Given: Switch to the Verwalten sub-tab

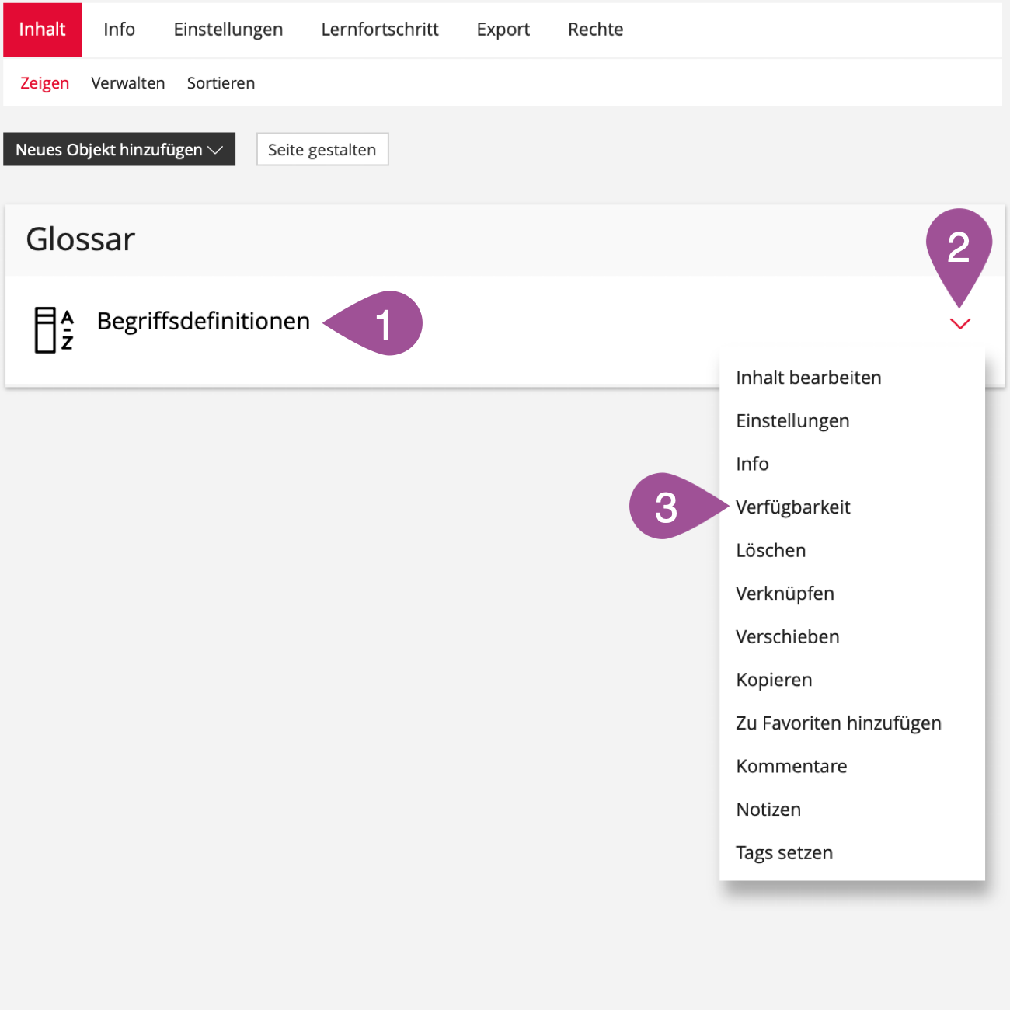Looking at the screenshot, I should coord(127,83).
